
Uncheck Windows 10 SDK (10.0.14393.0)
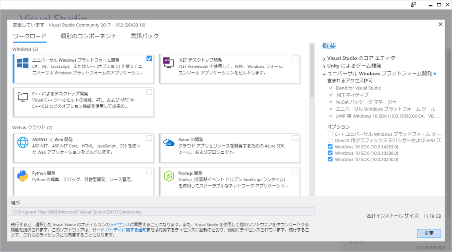tap(330, 147)
